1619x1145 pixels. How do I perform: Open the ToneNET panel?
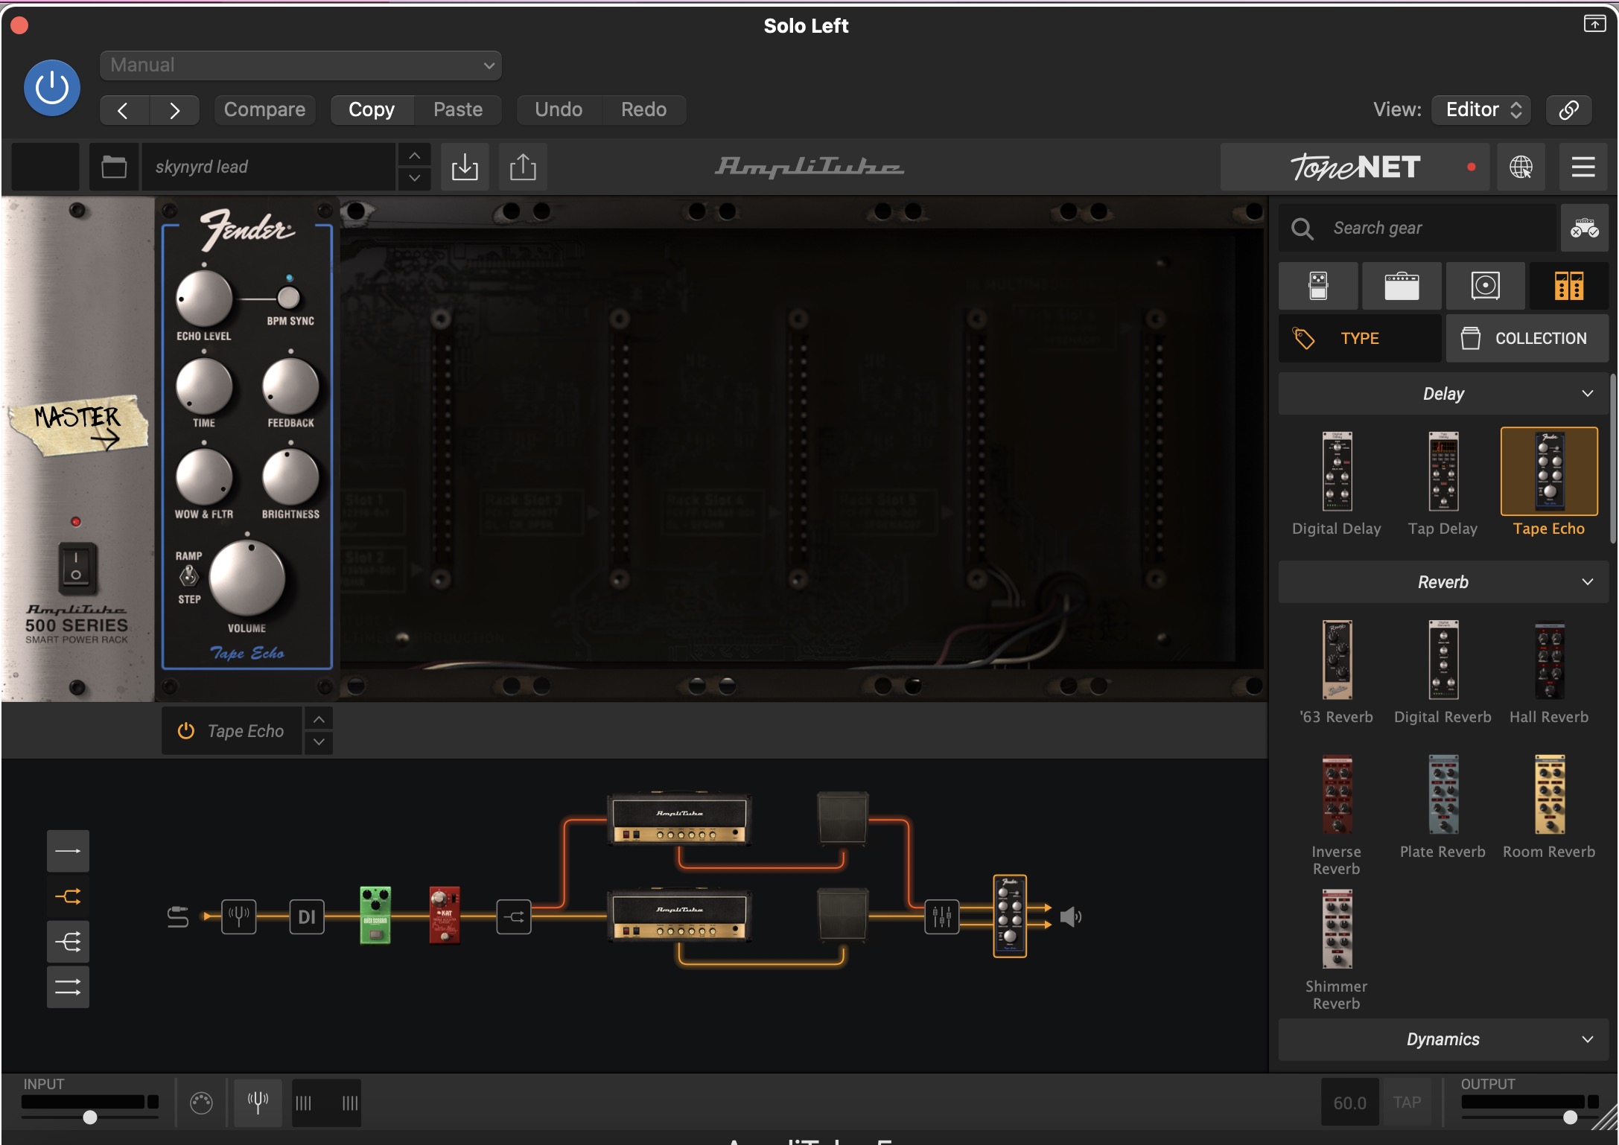click(1355, 167)
